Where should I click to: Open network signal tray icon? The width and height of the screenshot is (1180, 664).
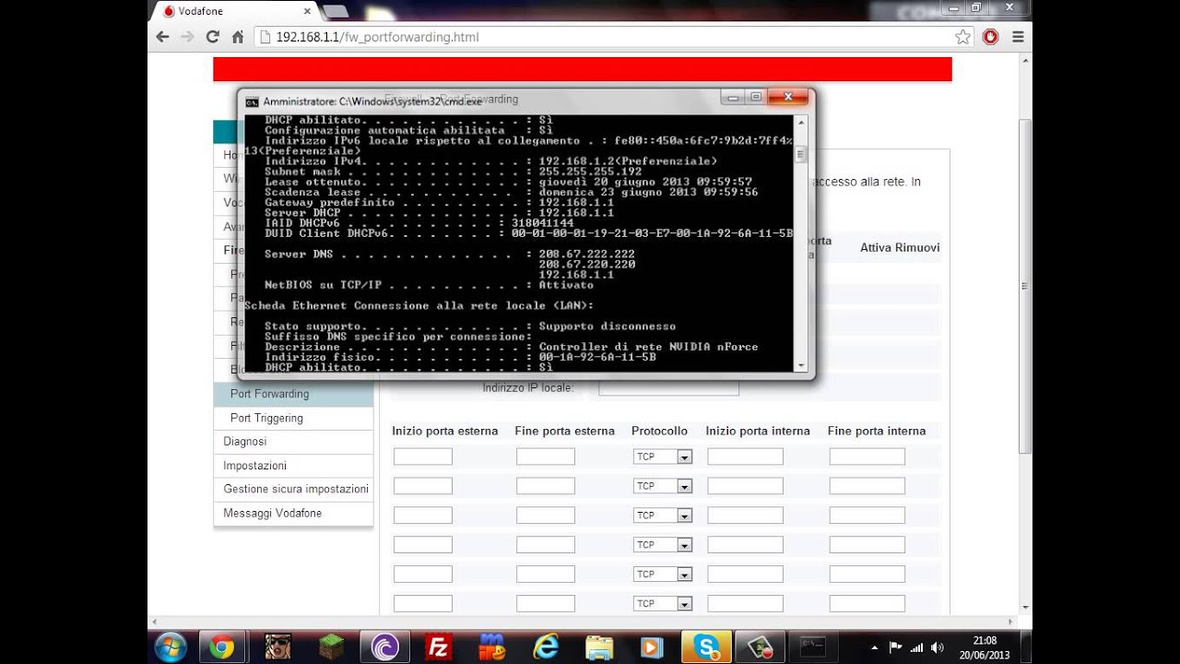tap(916, 646)
